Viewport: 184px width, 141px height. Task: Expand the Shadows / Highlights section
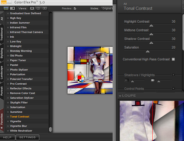click(x=173, y=75)
